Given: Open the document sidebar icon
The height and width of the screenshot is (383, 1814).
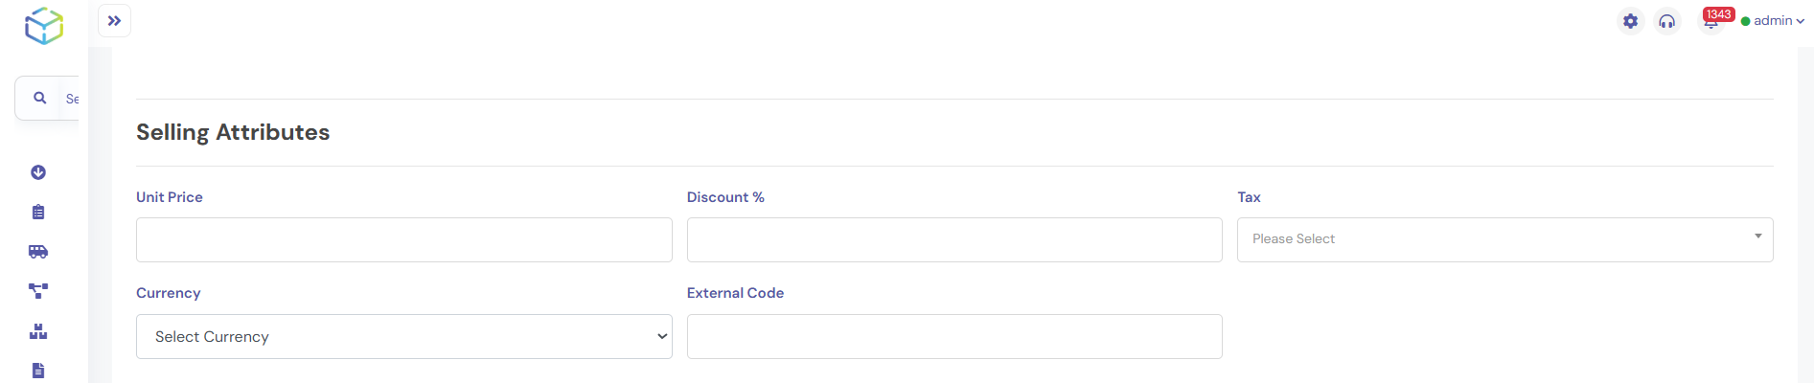Looking at the screenshot, I should click(38, 371).
